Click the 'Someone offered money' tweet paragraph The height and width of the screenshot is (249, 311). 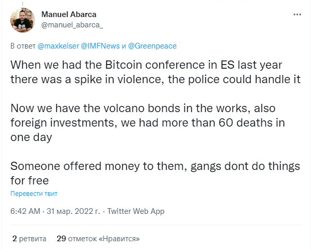(x=155, y=173)
